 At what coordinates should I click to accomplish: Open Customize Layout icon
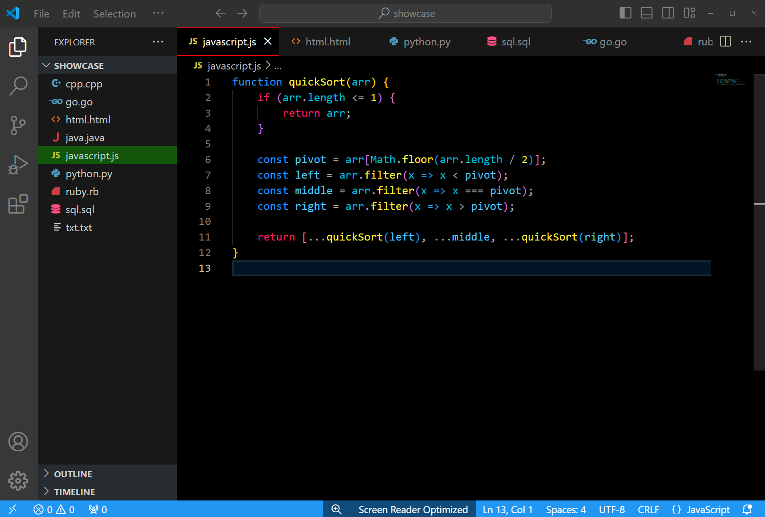[x=689, y=13]
